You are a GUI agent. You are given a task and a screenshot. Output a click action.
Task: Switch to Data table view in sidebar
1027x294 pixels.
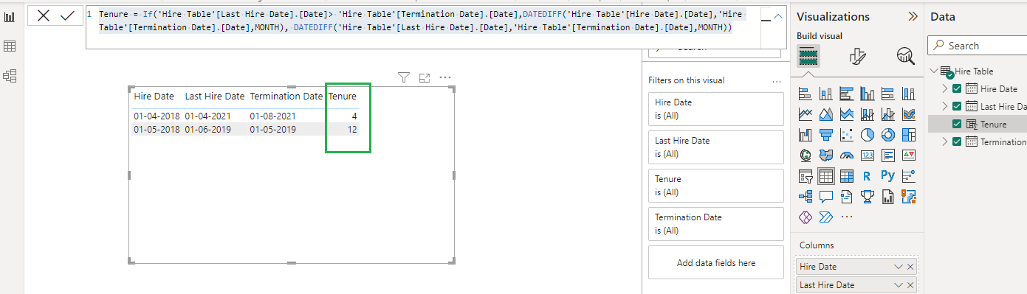pos(10,46)
